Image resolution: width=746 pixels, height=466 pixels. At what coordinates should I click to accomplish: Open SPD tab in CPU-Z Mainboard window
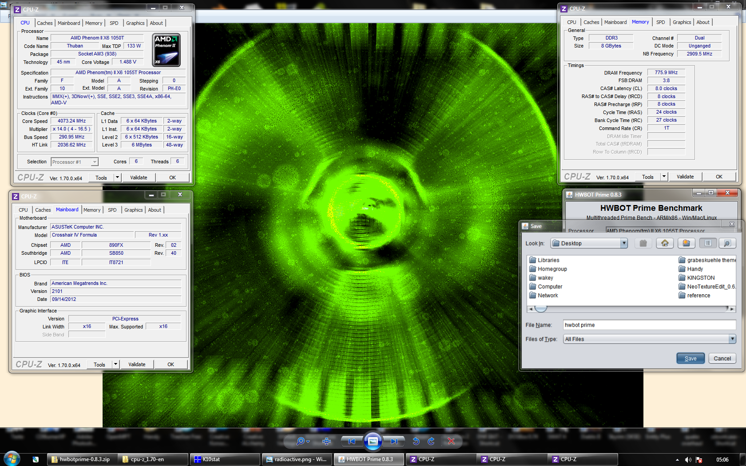(x=112, y=210)
